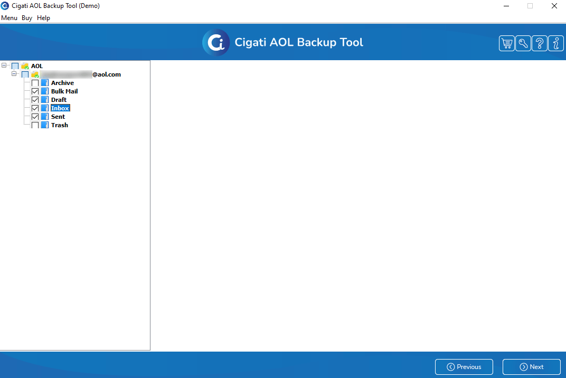
Task: Click the Inbox folder icon
Action: (45, 108)
